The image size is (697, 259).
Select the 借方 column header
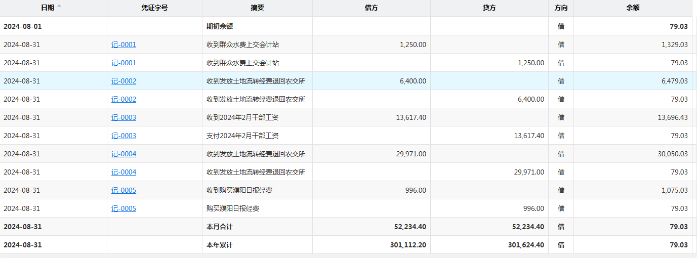[x=371, y=8]
